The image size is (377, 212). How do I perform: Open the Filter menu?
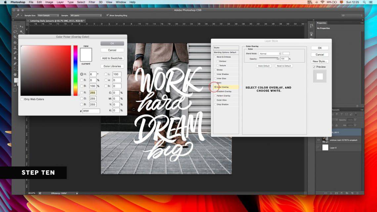click(92, 2)
